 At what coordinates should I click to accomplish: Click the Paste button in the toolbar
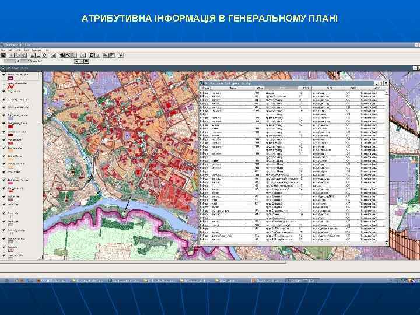[x=24, y=55]
